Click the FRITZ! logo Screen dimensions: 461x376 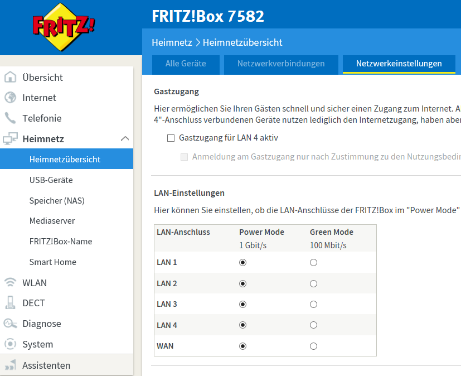(64, 27)
